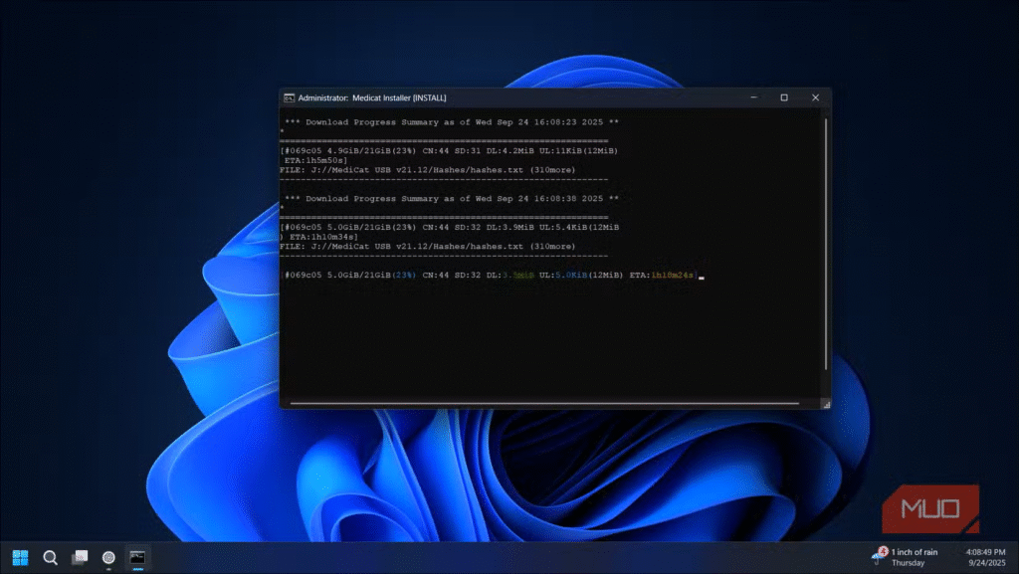Open the '1 inch of rain' weather widget
The image size is (1019, 574).
click(914, 557)
